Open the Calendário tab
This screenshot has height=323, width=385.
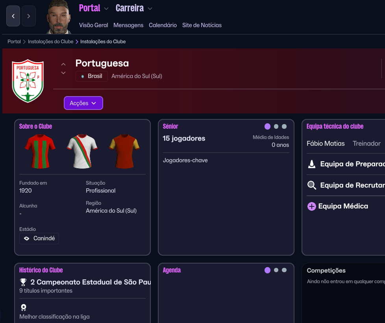pyautogui.click(x=163, y=25)
